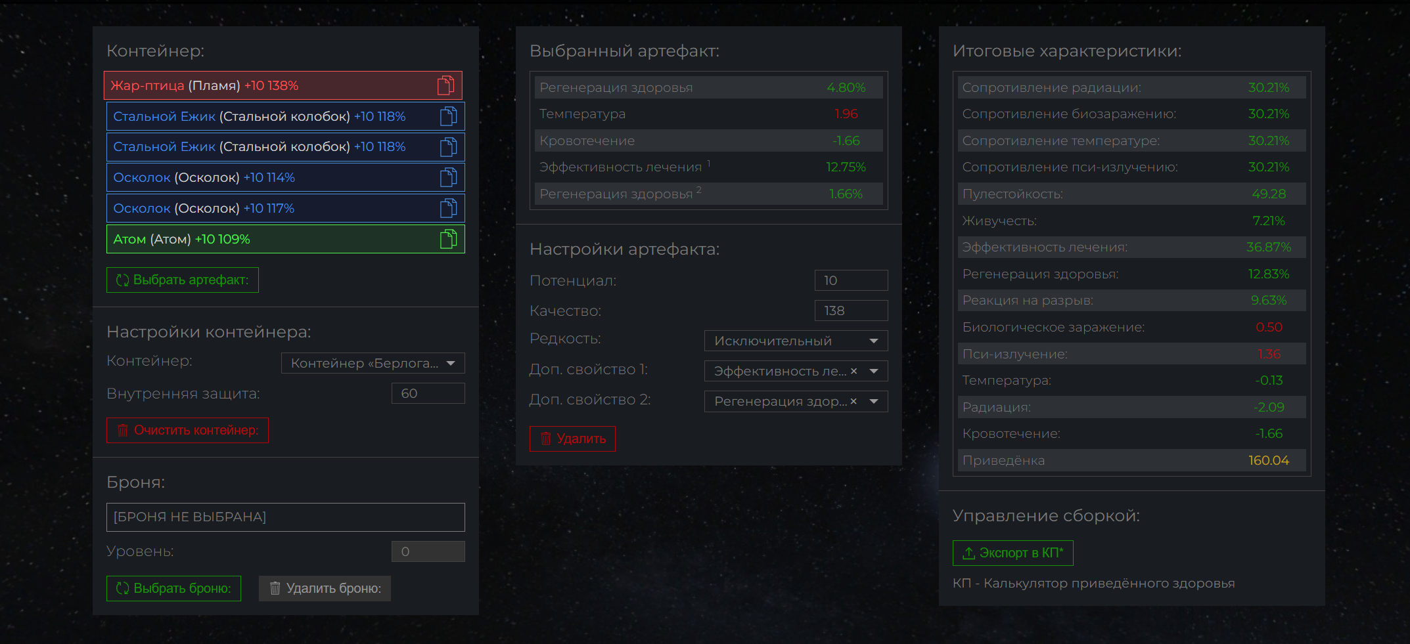
Task: Click Регенерация здоровья 4.80% stat row
Action: [x=709, y=87]
